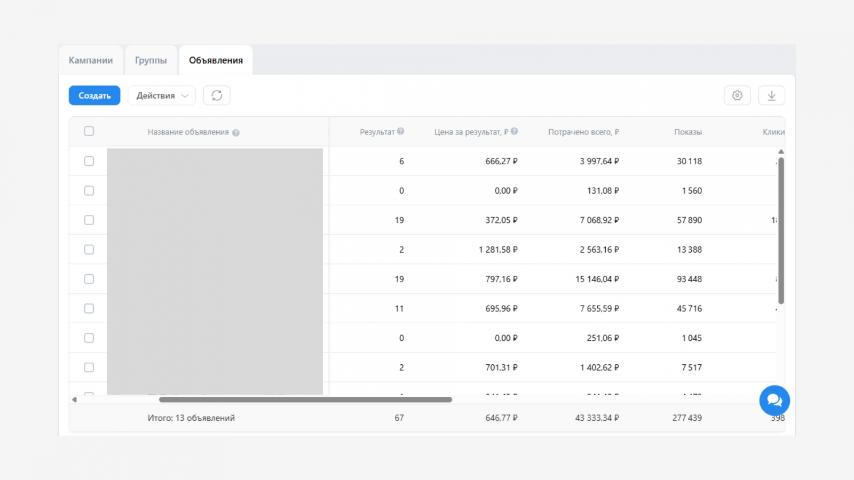Expand the Действия dropdown
This screenshot has height=480, width=854.
pyautogui.click(x=162, y=95)
